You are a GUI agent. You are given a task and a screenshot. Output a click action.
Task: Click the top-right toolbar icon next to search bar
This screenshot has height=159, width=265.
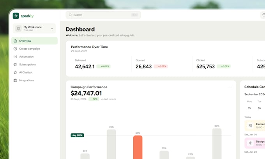(x=263, y=15)
